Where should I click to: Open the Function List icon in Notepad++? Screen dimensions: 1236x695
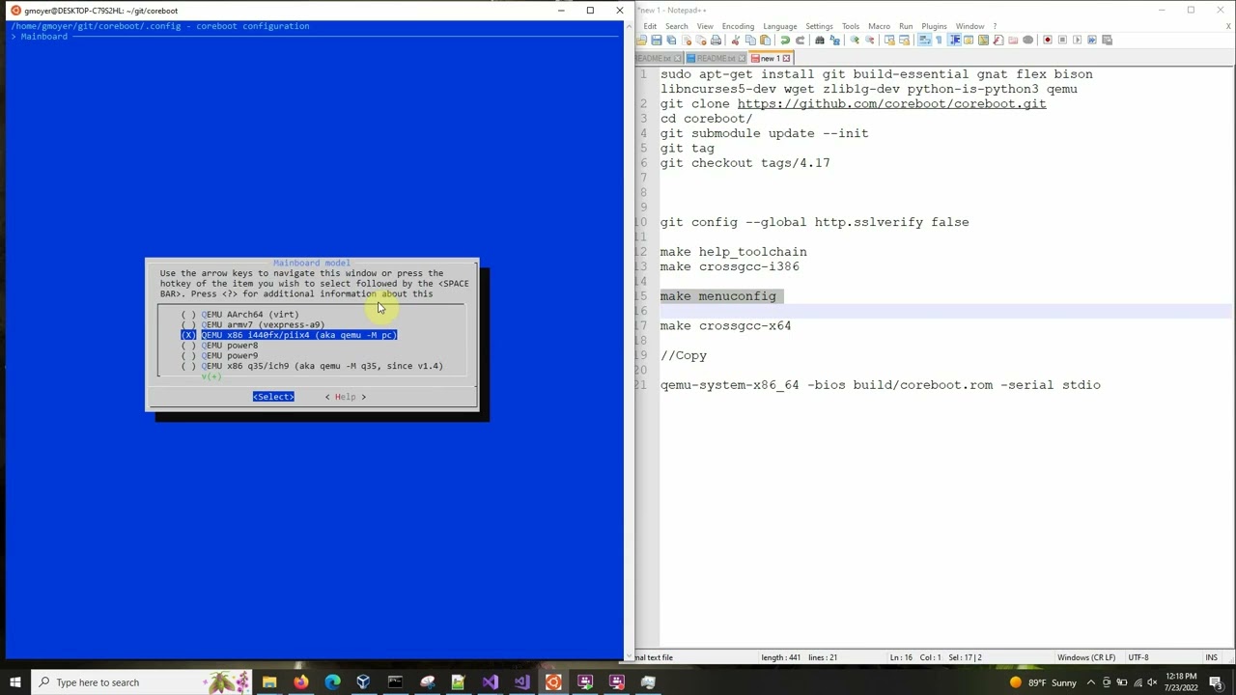(x=998, y=40)
